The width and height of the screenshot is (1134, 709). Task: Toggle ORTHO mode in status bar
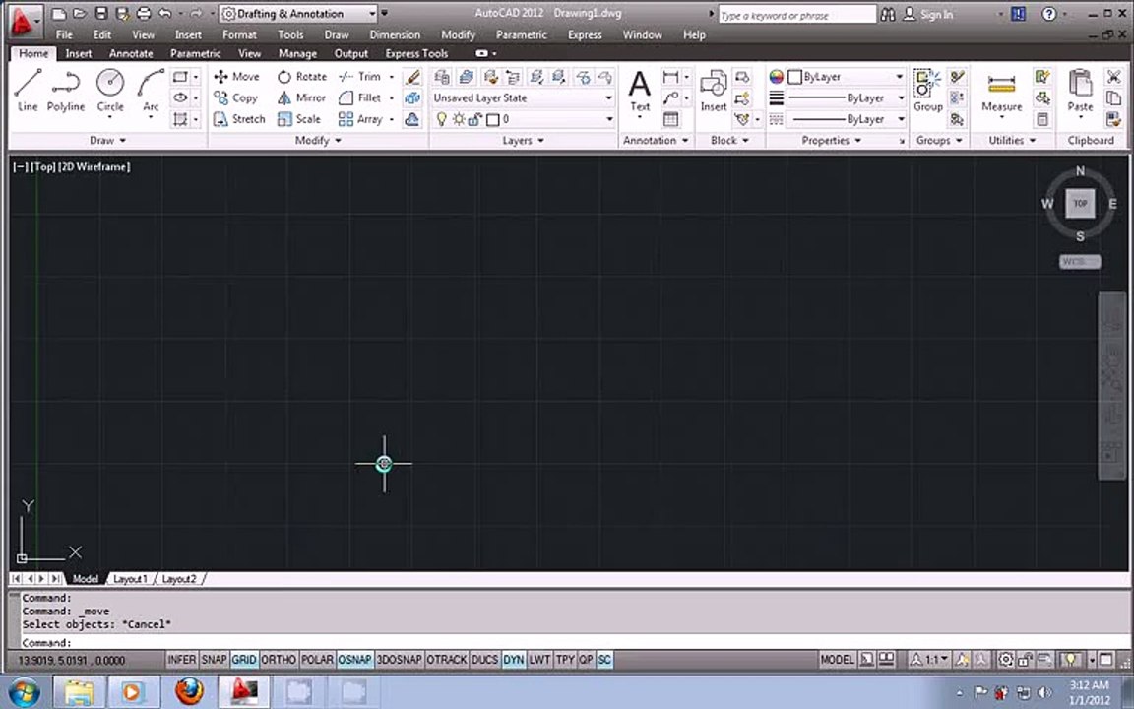279,659
